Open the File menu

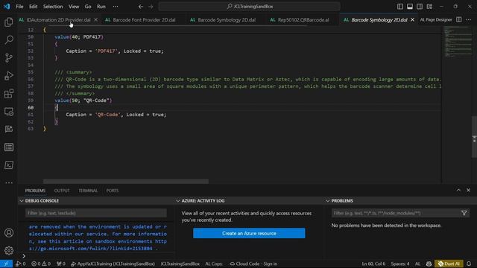pos(19,7)
